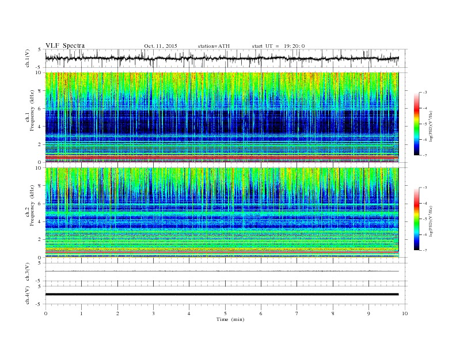The height and width of the screenshot is (352, 456).
Task: Click inside the ch.1 spectrogram panel
Action: (x=222, y=117)
